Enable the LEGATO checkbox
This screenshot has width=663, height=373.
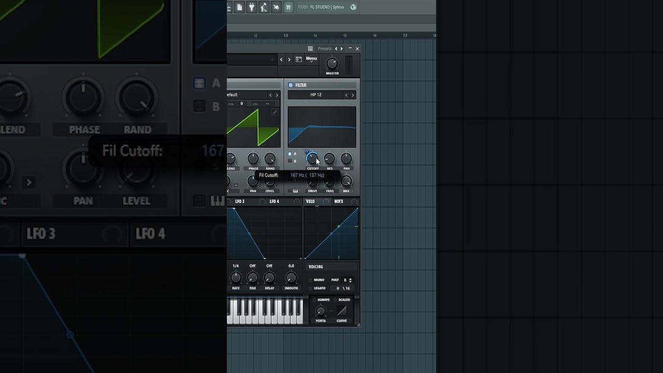tap(310, 288)
